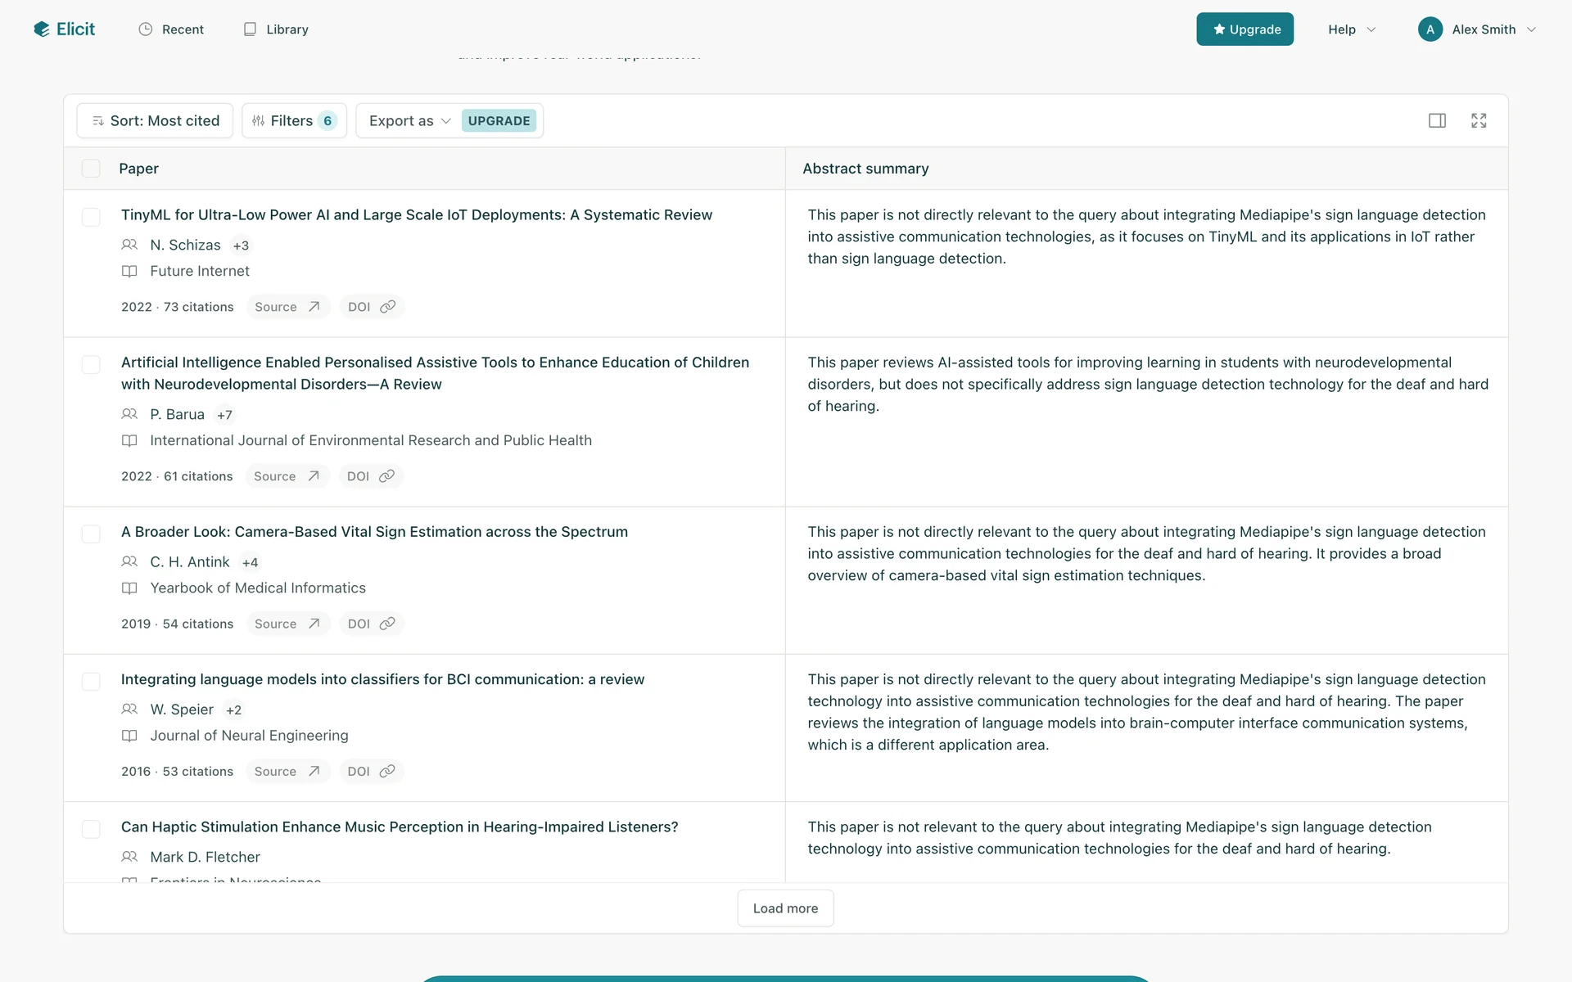The width and height of the screenshot is (1572, 982).
Task: Expand the Export as dropdown
Action: 409,121
